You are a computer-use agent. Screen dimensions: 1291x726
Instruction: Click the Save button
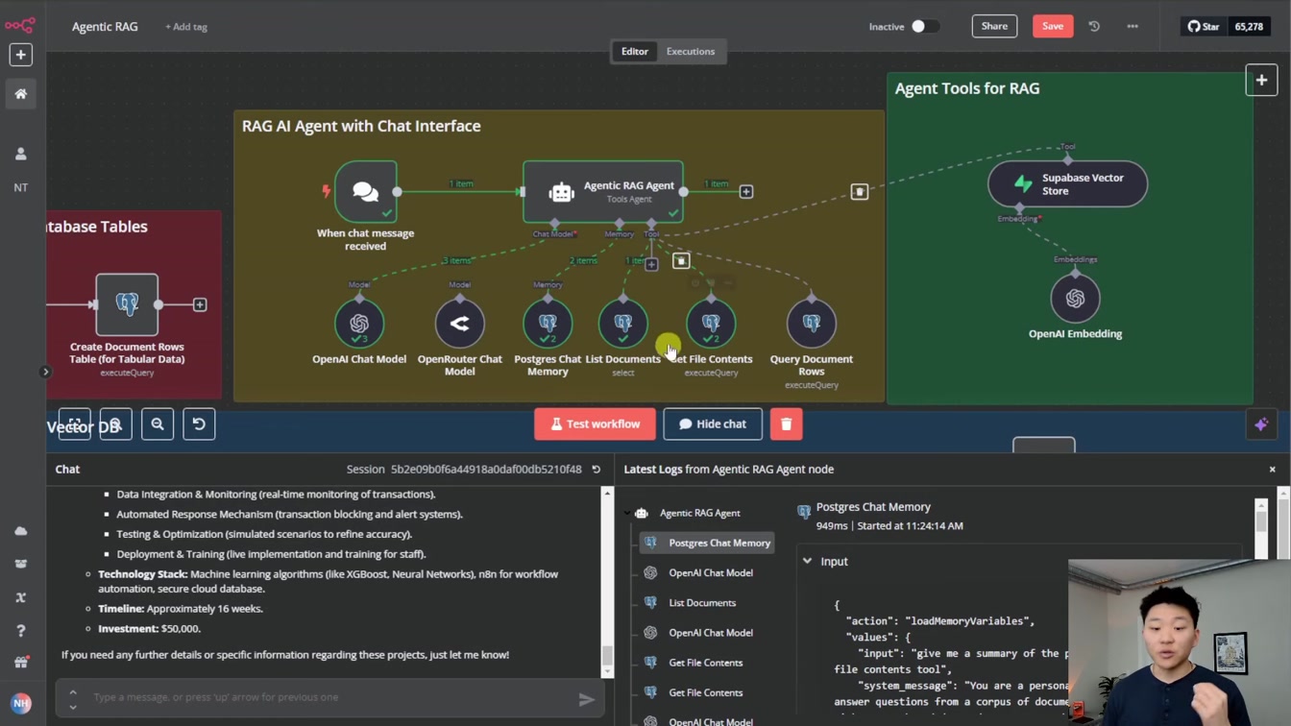coord(1053,26)
